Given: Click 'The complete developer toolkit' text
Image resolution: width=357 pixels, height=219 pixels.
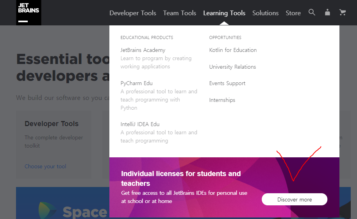Looking at the screenshot, I should 54,142.
